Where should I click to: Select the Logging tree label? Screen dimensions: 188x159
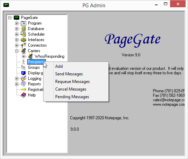pyautogui.click(x=34, y=78)
